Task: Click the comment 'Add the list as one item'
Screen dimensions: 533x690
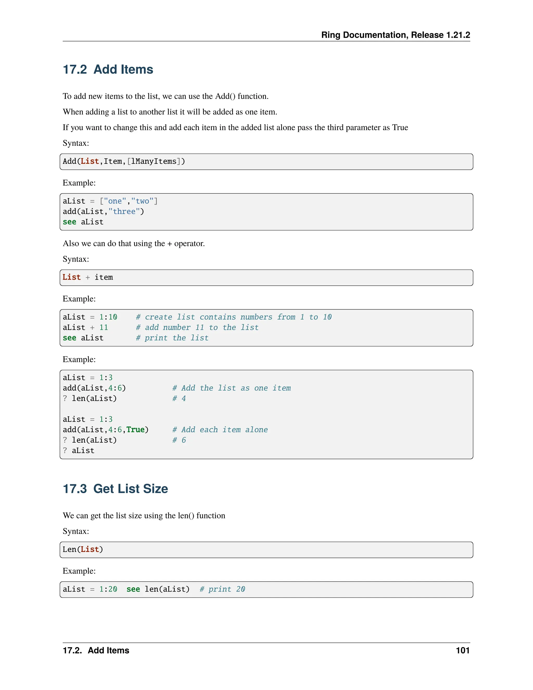Action: pyautogui.click(x=231, y=388)
